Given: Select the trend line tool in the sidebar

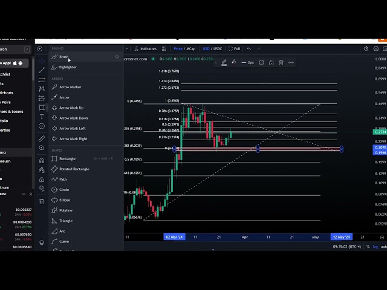Looking at the screenshot, I should 42,70.
